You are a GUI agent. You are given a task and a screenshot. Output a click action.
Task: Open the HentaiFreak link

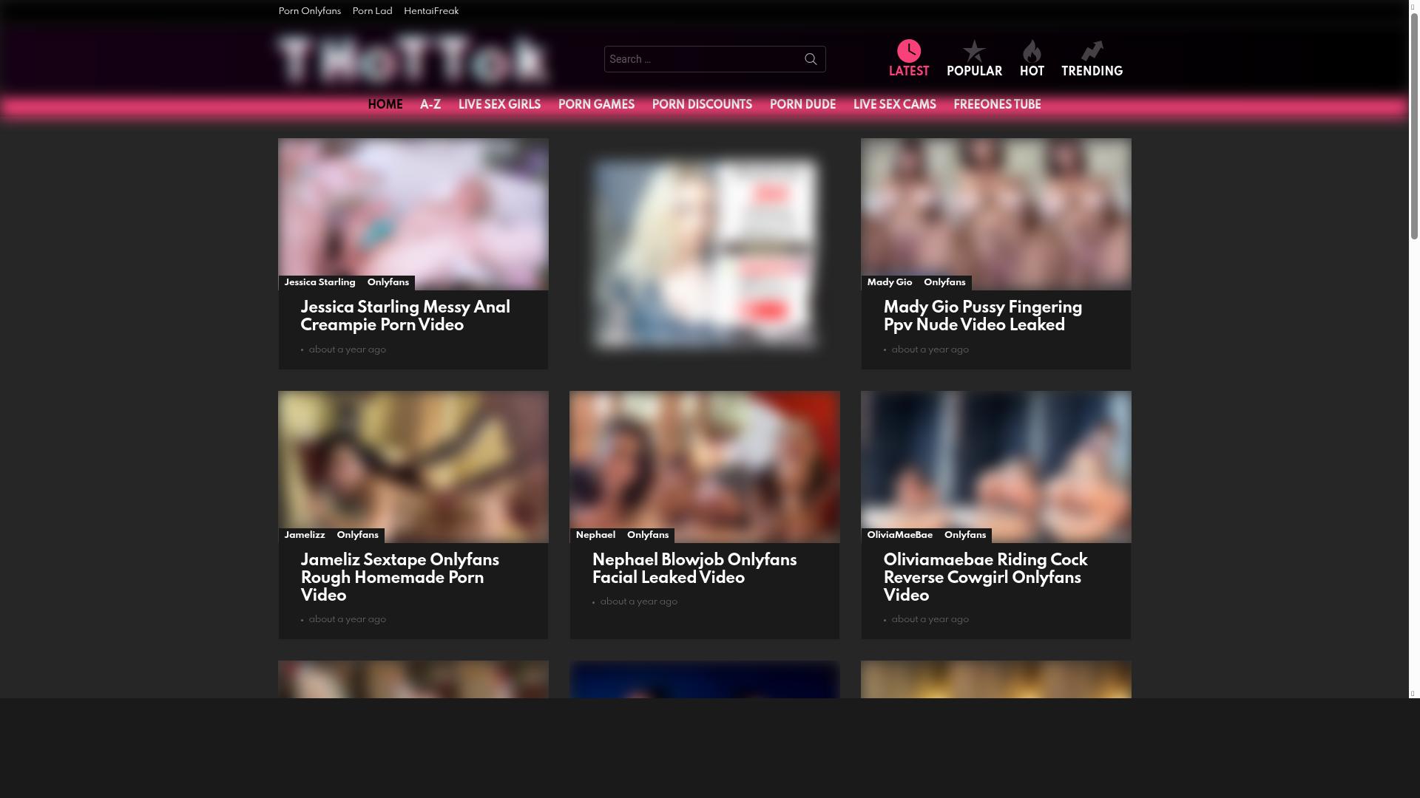pyautogui.click(x=430, y=11)
